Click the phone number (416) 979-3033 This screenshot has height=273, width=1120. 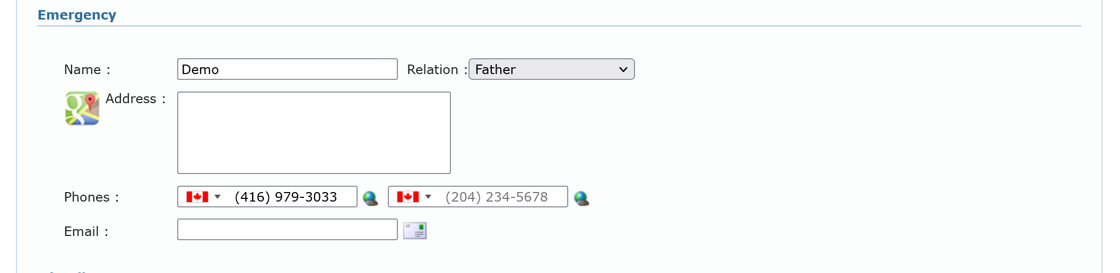pos(286,197)
